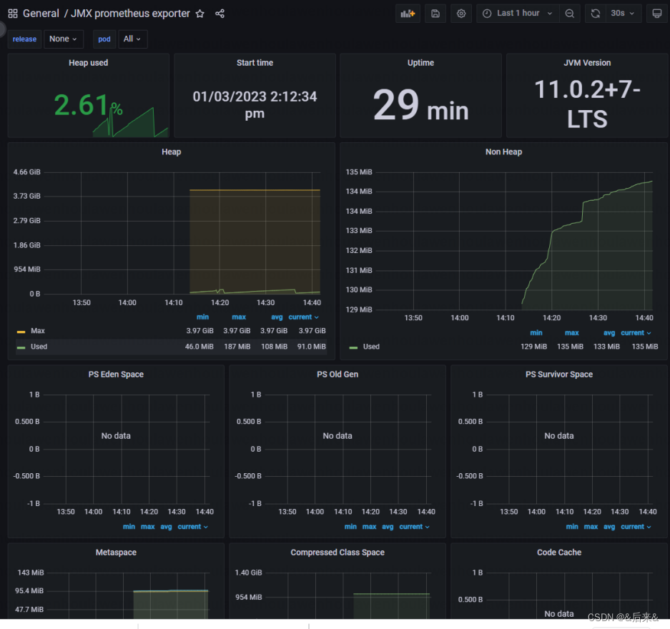Open the Non Heap panel title menu
Viewport: 670px width, 629px height.
(x=503, y=152)
